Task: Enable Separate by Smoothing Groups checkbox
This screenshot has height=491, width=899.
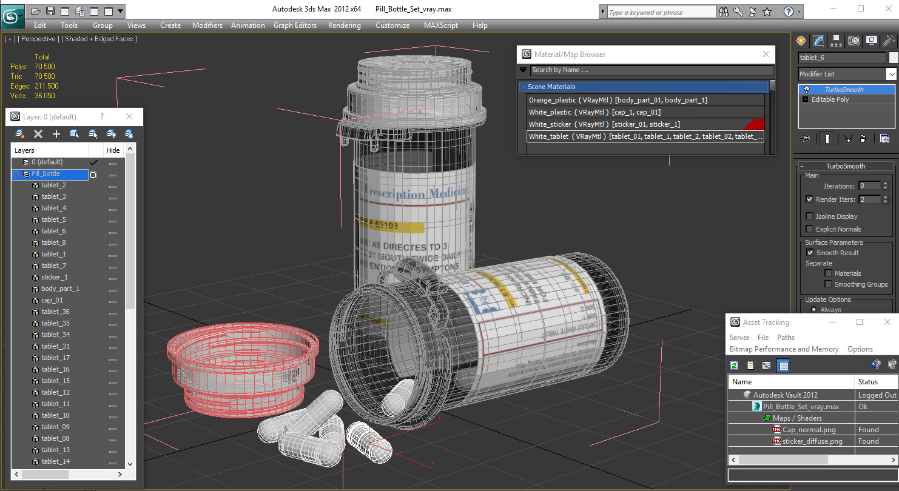Action: tap(828, 284)
